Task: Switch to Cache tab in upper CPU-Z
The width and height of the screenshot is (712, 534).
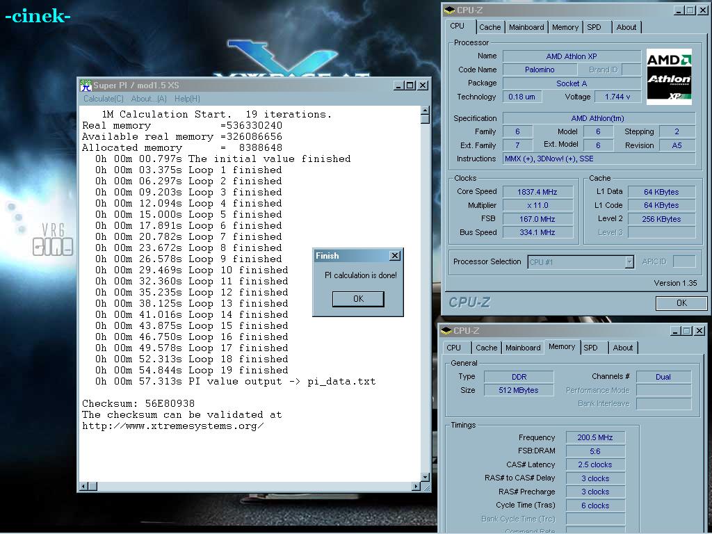Action: coord(490,27)
